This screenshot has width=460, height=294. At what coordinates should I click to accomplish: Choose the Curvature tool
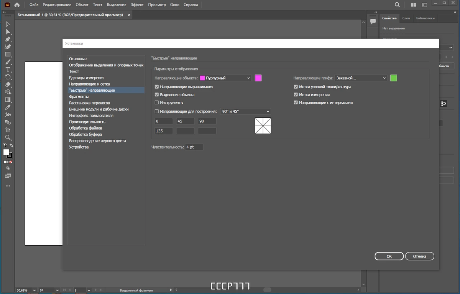click(8, 47)
